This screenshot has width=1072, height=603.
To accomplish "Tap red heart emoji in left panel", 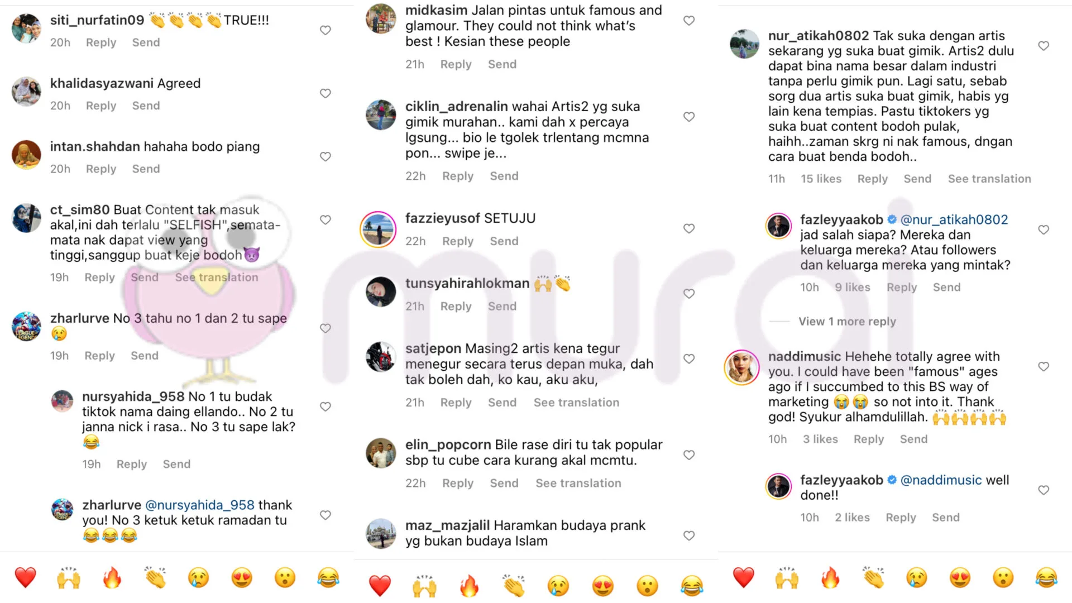I will point(25,577).
